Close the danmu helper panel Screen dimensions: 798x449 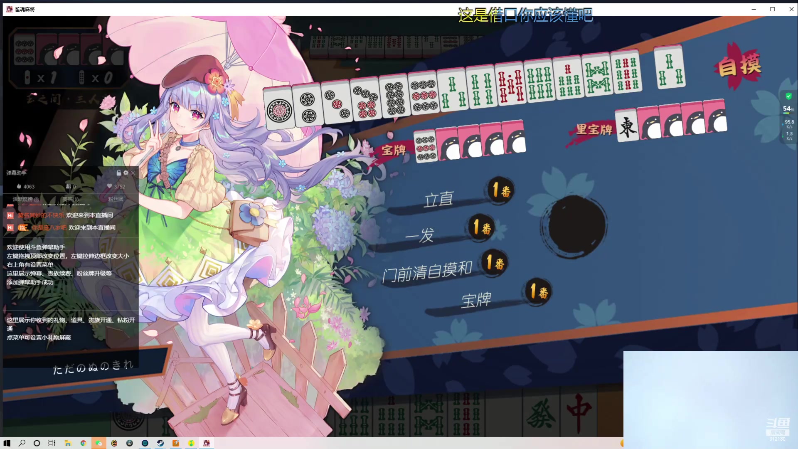coord(133,173)
